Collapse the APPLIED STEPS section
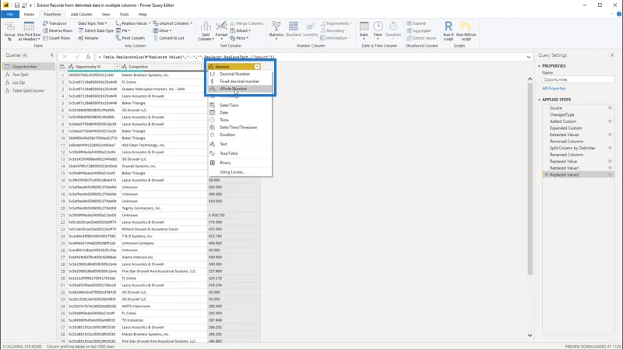 [539, 100]
